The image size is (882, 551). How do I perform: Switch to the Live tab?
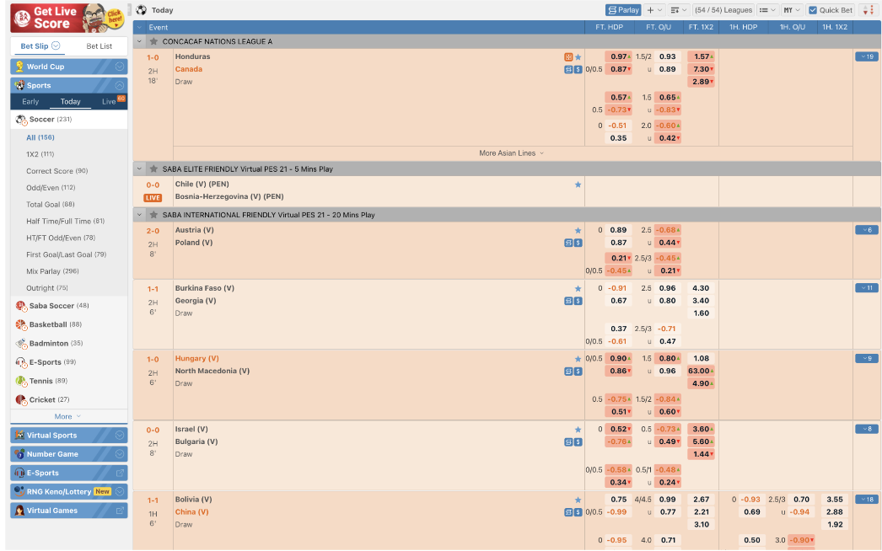point(110,101)
